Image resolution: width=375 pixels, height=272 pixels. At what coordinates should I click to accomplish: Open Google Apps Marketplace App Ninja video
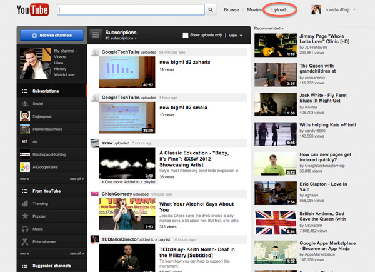click(x=327, y=246)
